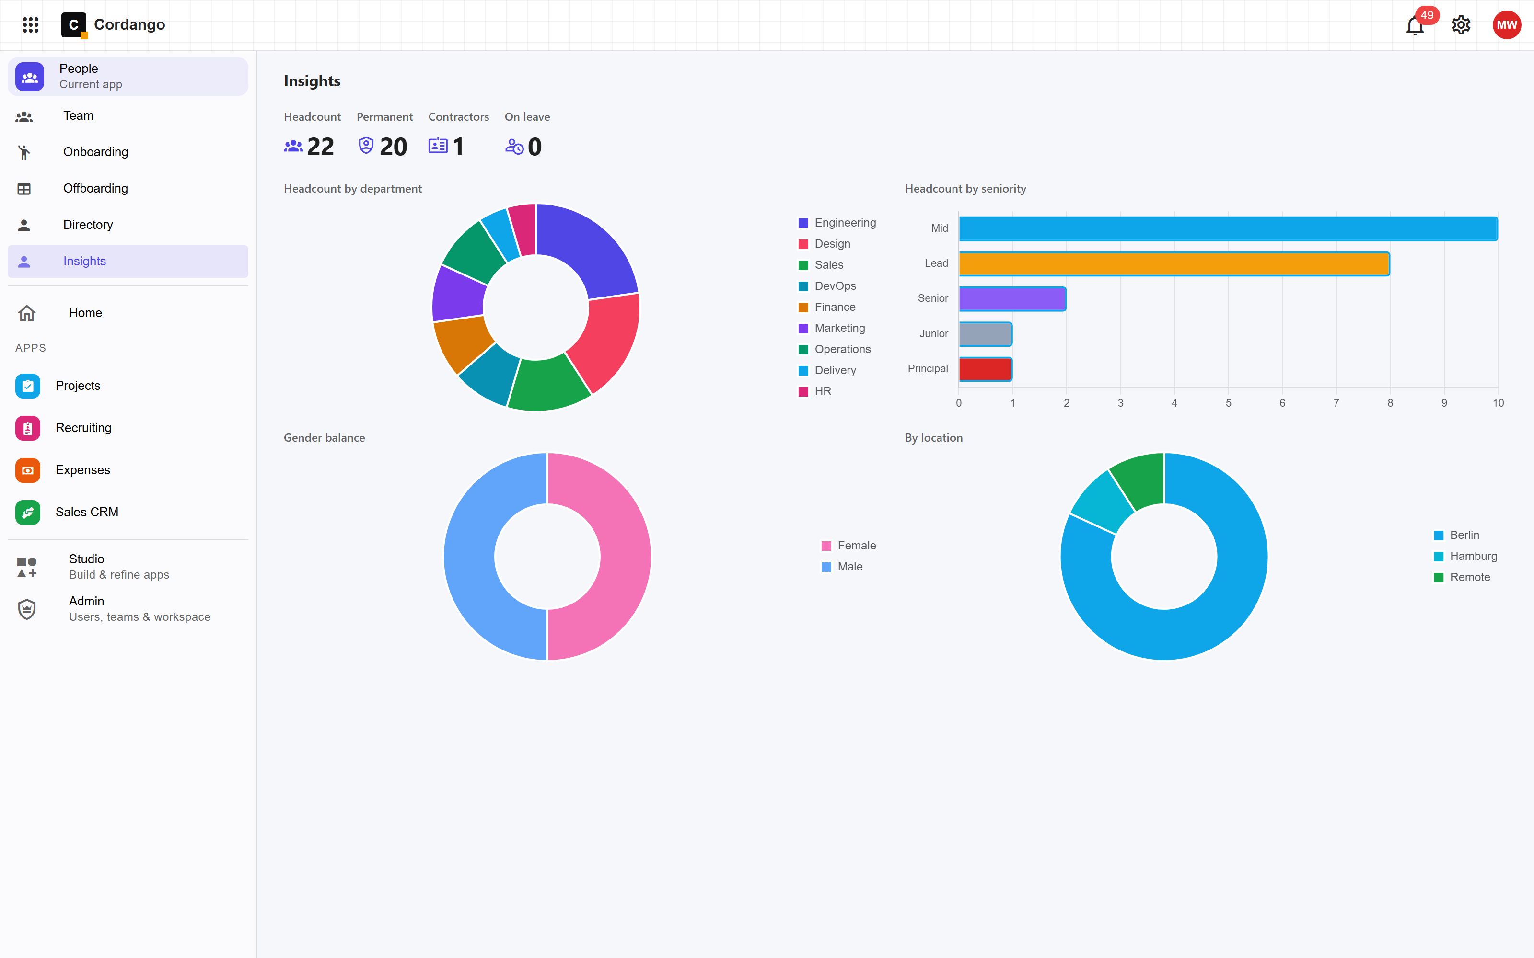
Task: Click the Contractors ID card icon
Action: pyautogui.click(x=438, y=146)
